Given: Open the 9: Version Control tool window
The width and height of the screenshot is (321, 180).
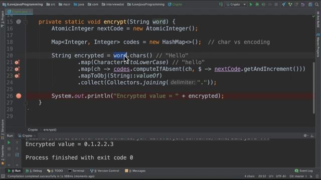Looking at the screenshot, I should coord(105,171).
